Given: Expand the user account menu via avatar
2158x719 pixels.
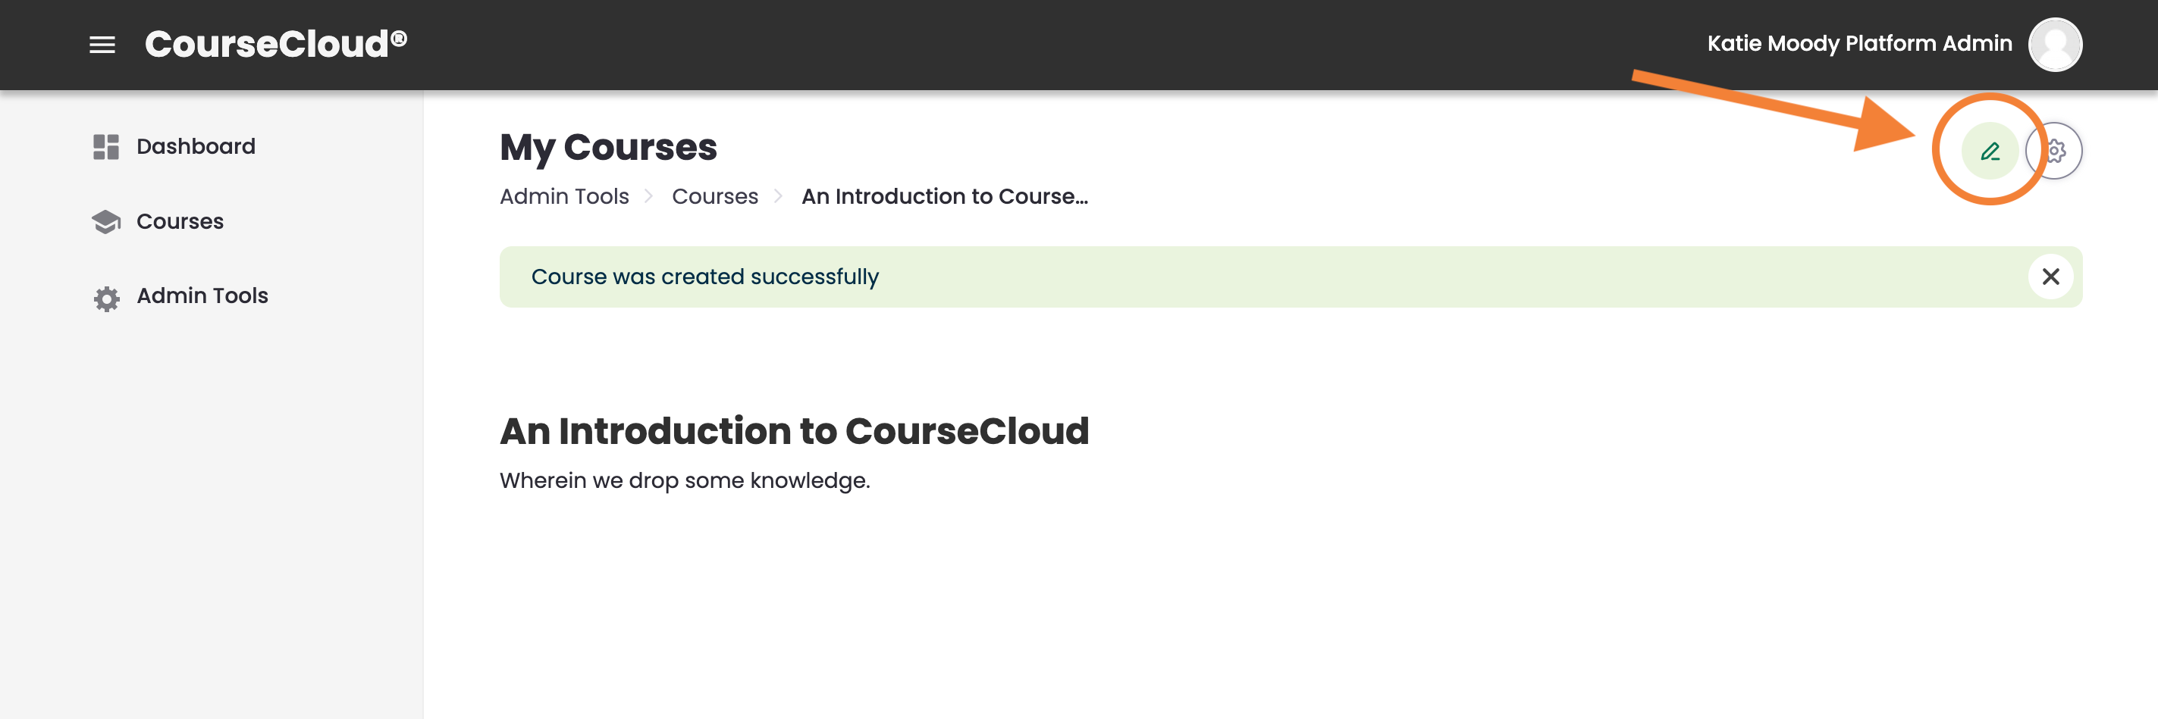Looking at the screenshot, I should pos(2056,43).
